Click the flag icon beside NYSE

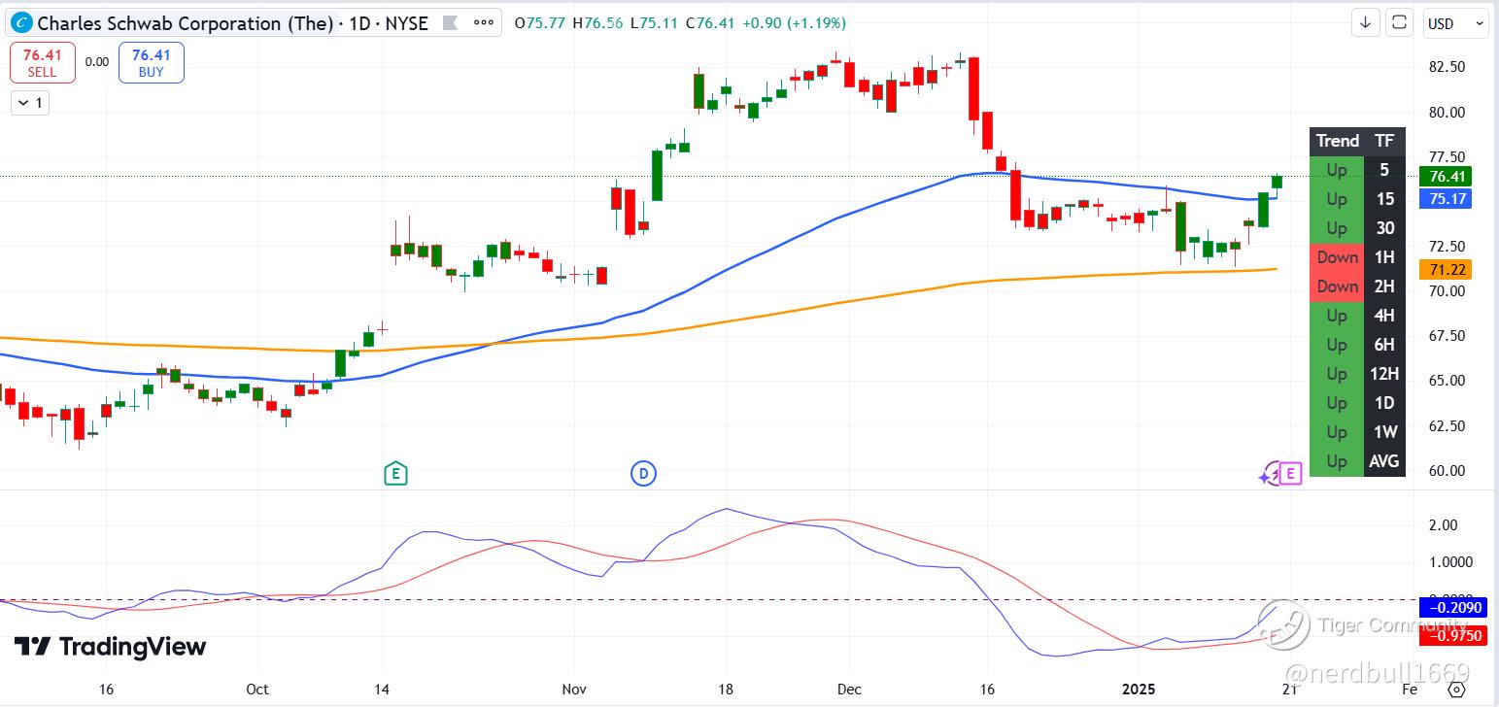click(449, 22)
